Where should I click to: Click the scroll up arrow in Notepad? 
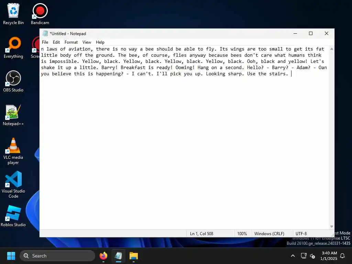pyautogui.click(x=332, y=49)
